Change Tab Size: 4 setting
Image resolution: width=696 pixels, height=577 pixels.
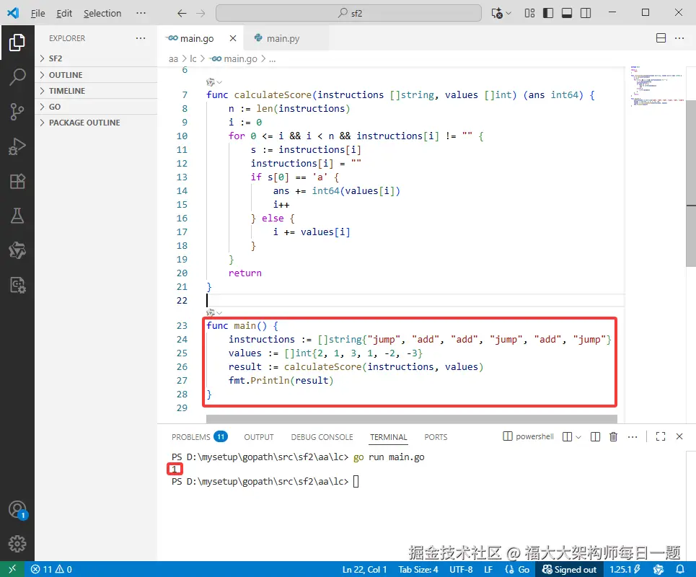(x=418, y=570)
